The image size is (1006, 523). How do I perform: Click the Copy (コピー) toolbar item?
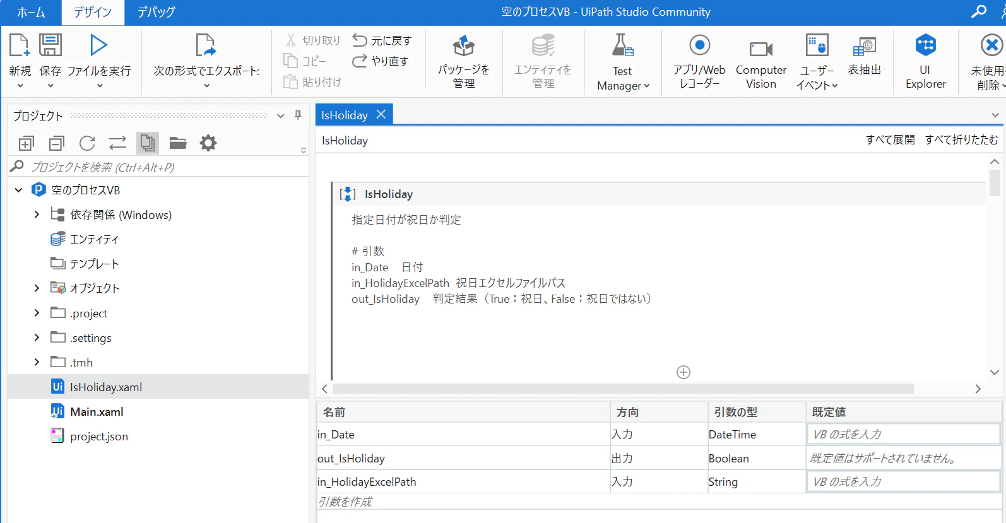tap(305, 61)
